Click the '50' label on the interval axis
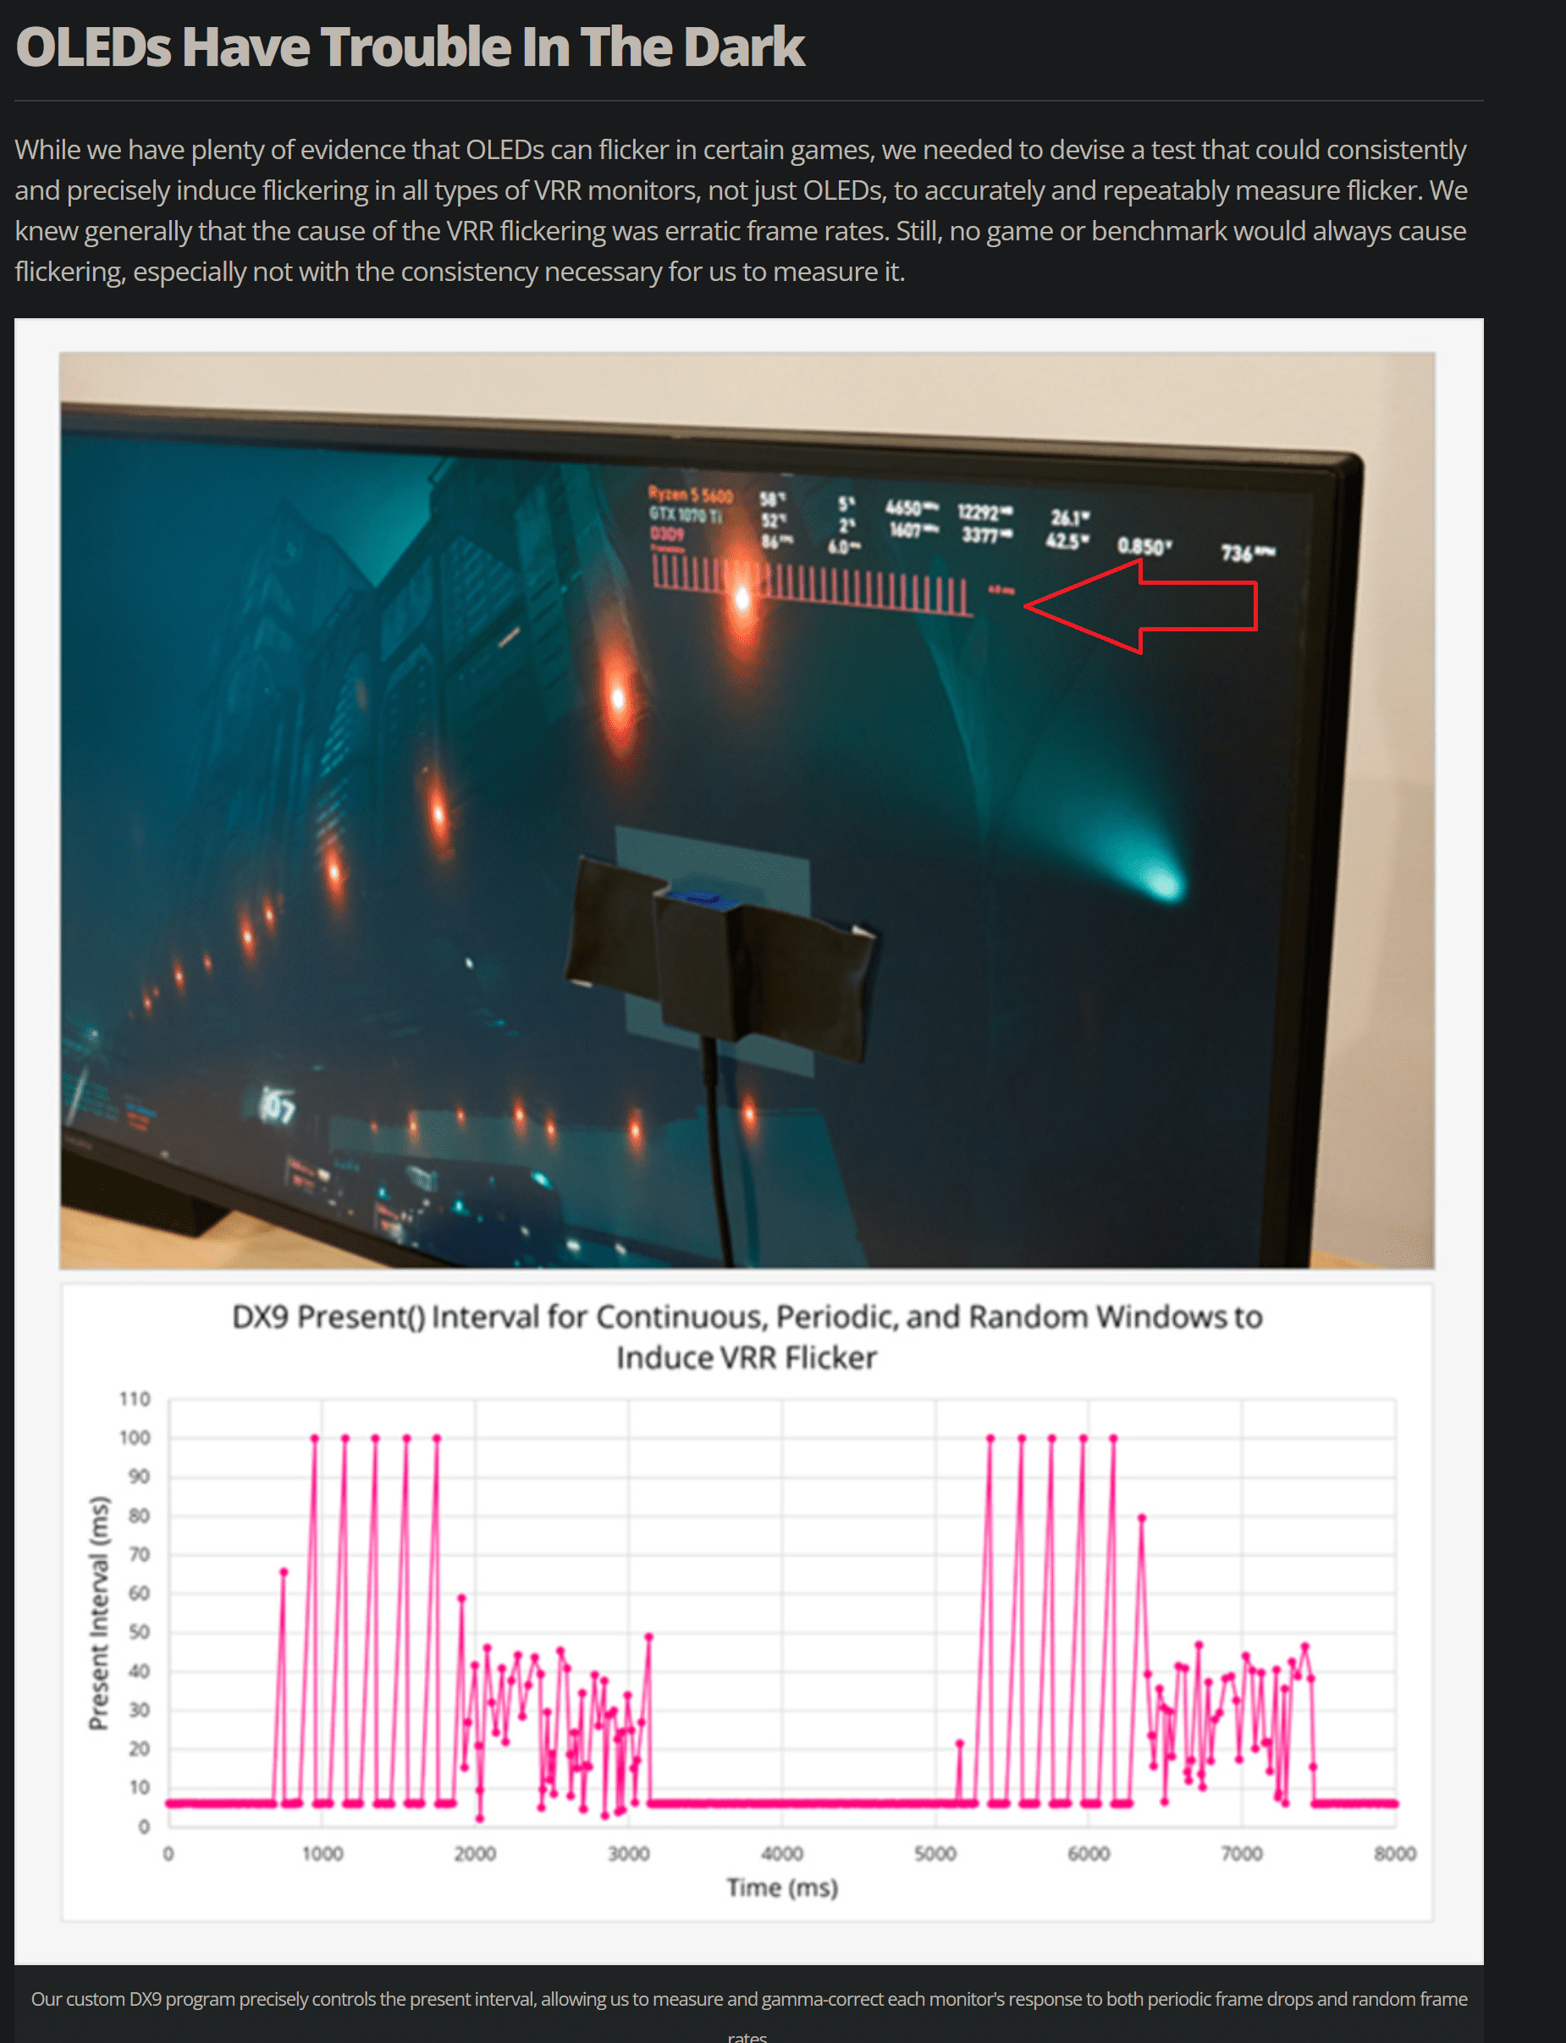The width and height of the screenshot is (1566, 2043). tap(139, 1632)
